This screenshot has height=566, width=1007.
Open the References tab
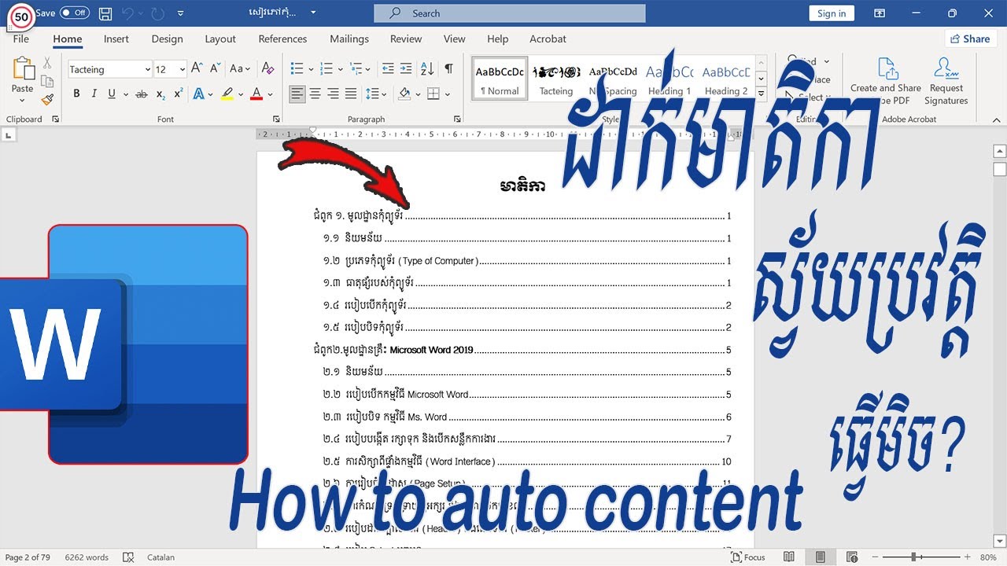(282, 39)
